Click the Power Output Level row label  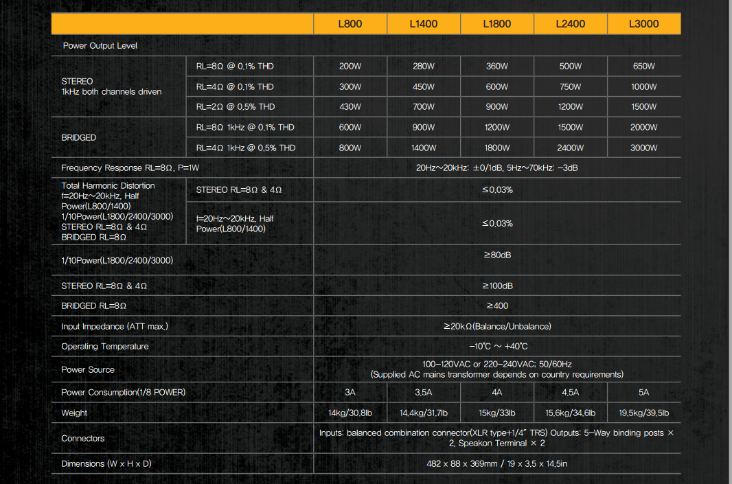(x=100, y=46)
